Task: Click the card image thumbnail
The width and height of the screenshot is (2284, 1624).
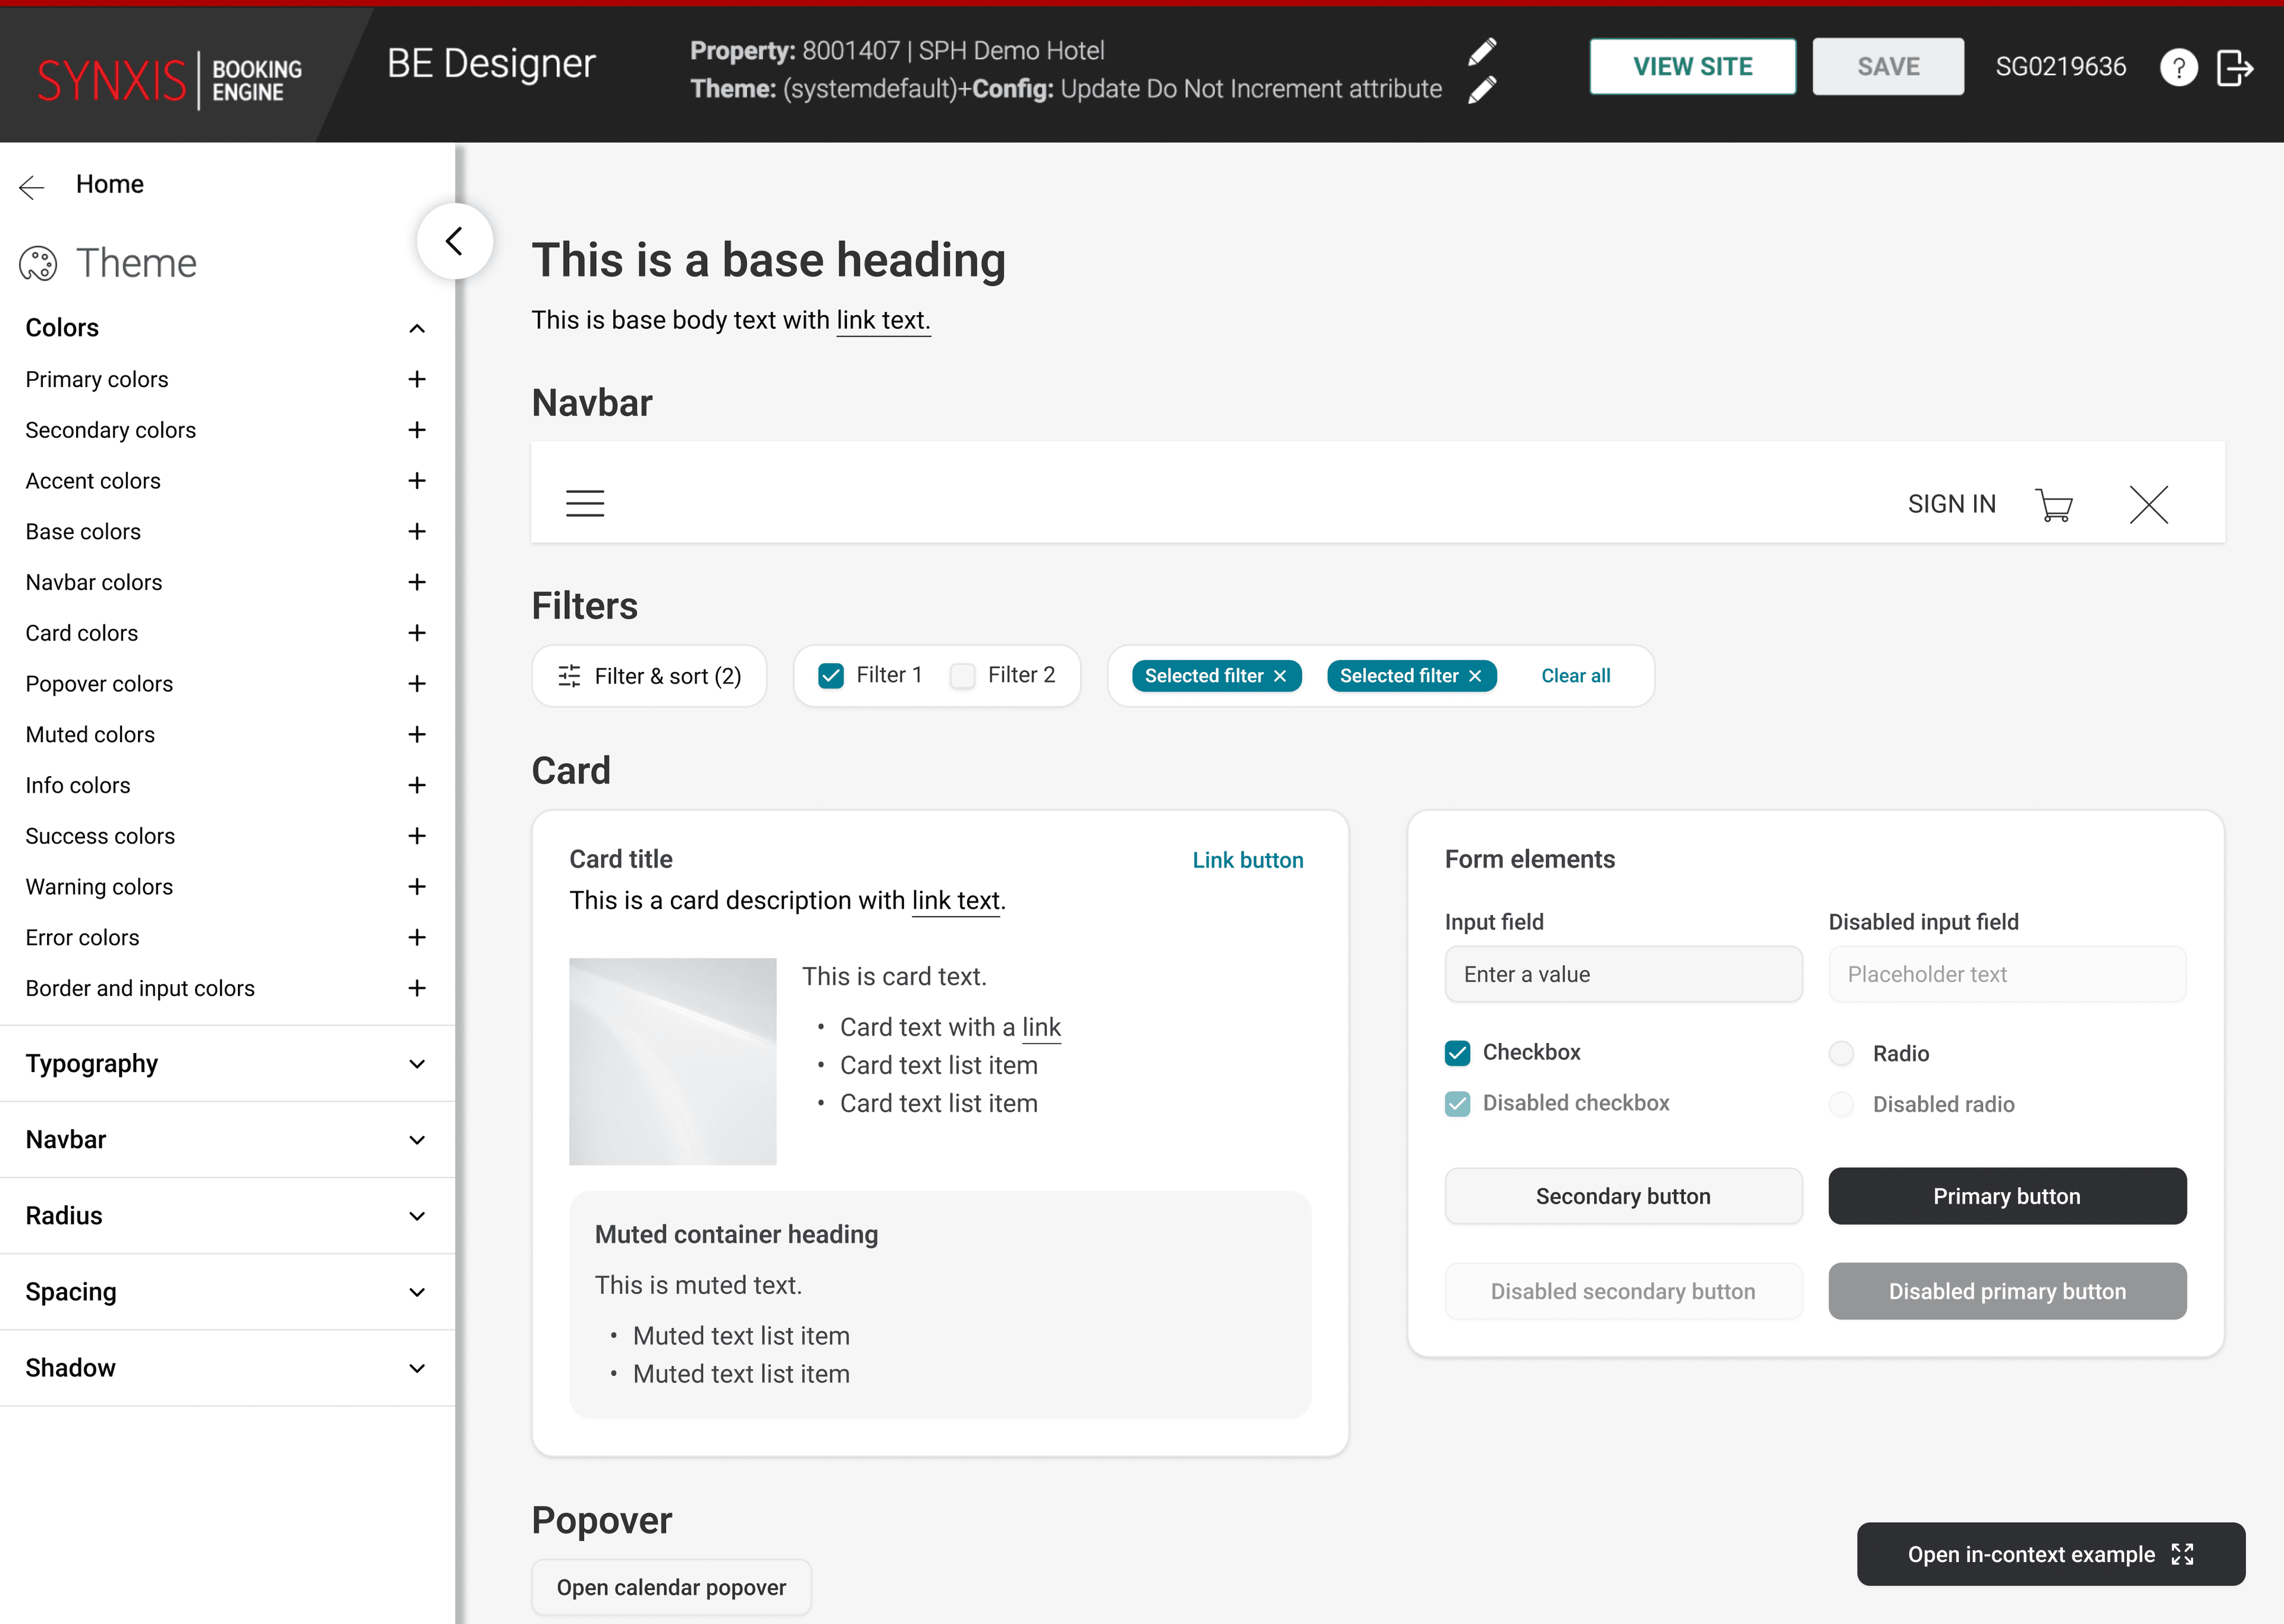Action: [x=673, y=1061]
